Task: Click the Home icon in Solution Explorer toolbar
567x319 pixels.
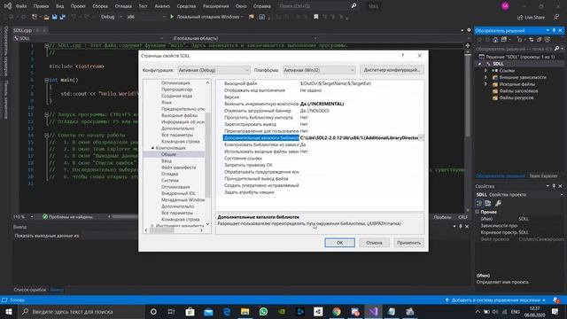Action: pos(495,40)
